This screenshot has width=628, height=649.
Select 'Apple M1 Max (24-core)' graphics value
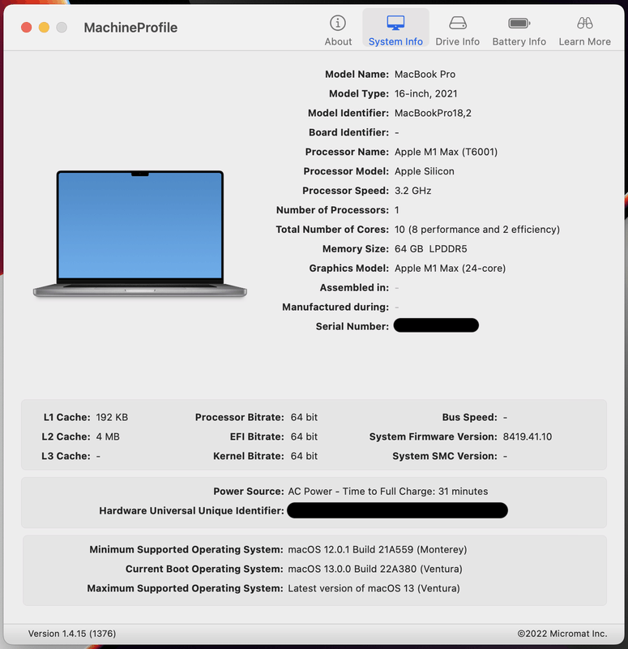tap(451, 269)
